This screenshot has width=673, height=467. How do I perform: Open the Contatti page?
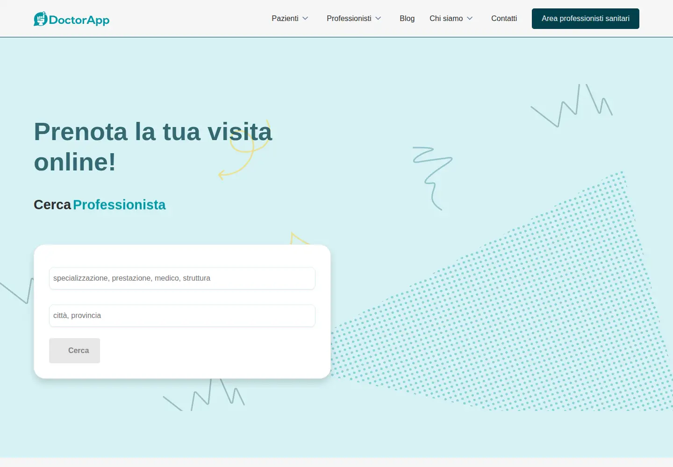click(x=504, y=19)
